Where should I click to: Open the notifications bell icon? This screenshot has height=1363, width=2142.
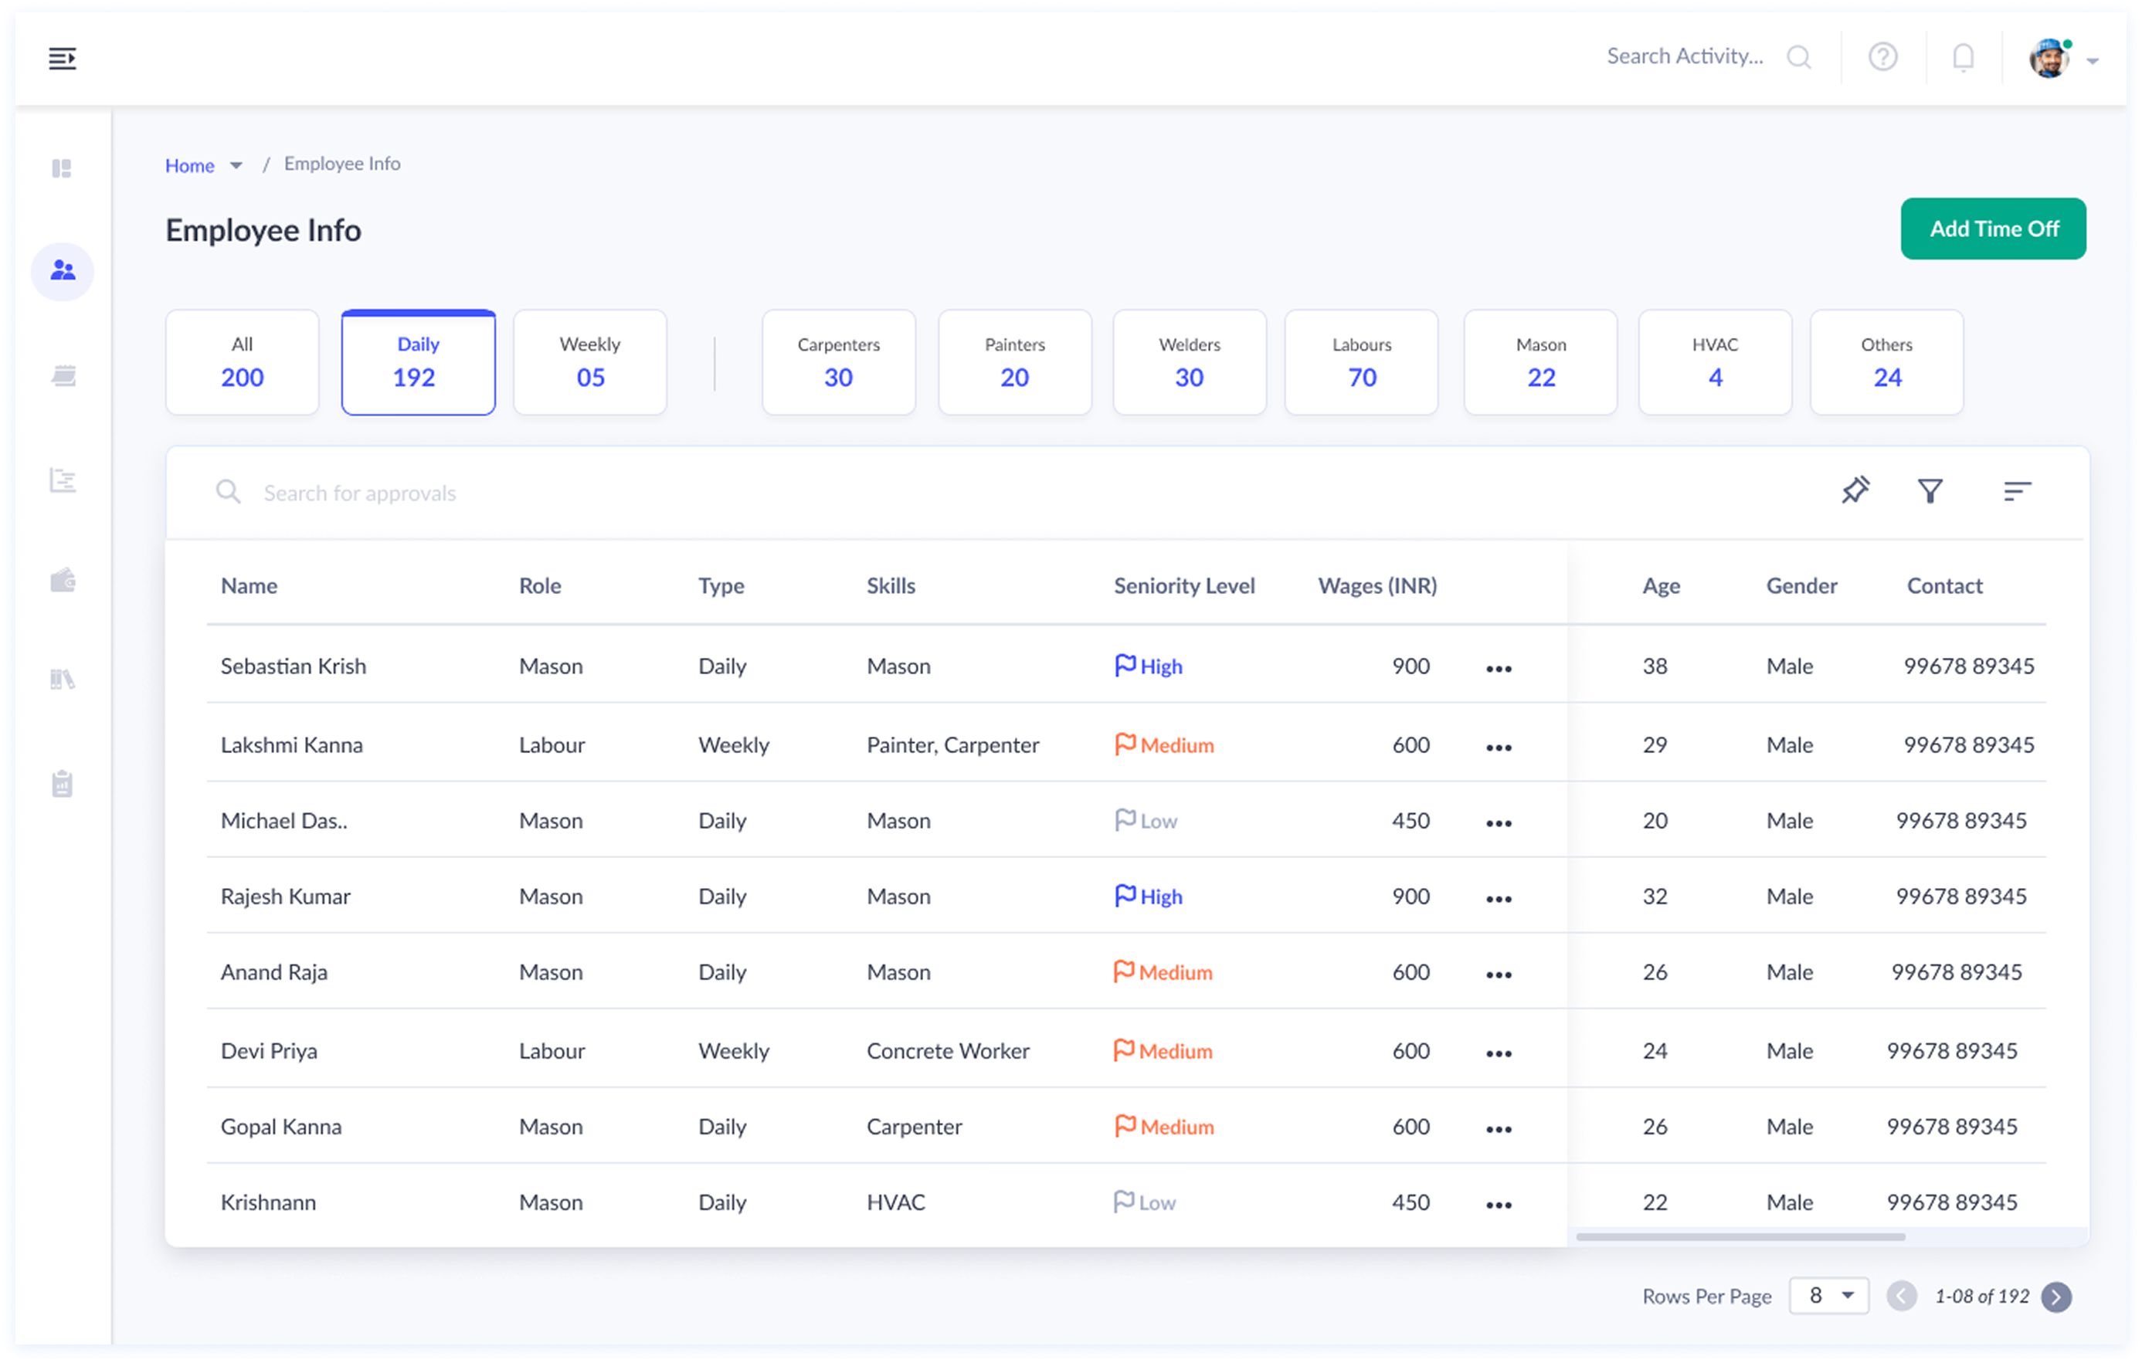coord(1964,58)
